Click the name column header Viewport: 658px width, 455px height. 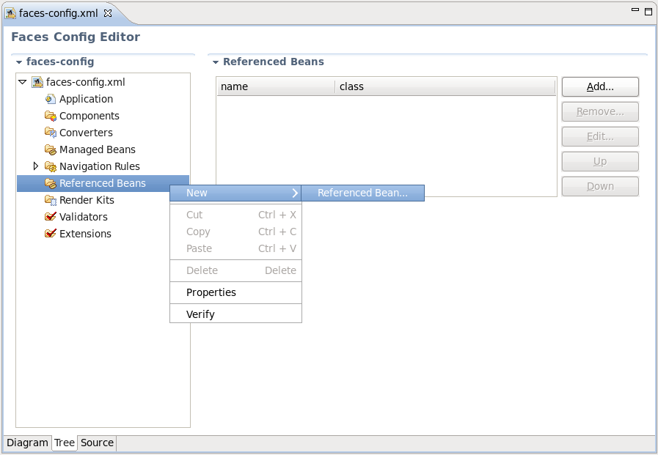click(275, 86)
